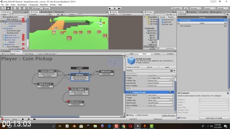Switch to the Events tab
The image size is (230, 129).
point(157,54)
